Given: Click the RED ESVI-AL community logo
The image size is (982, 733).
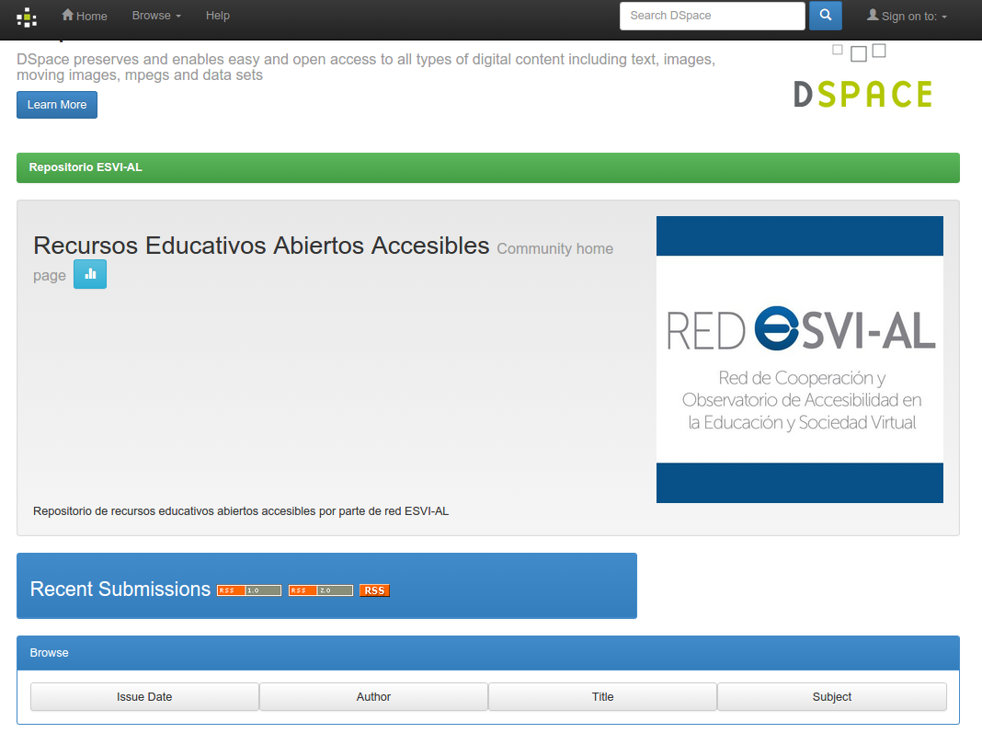Looking at the screenshot, I should coord(800,360).
